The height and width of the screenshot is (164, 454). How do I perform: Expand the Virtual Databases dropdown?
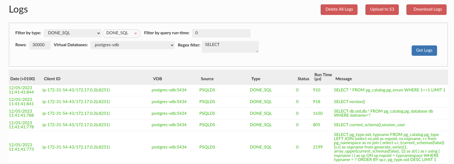coord(132,45)
